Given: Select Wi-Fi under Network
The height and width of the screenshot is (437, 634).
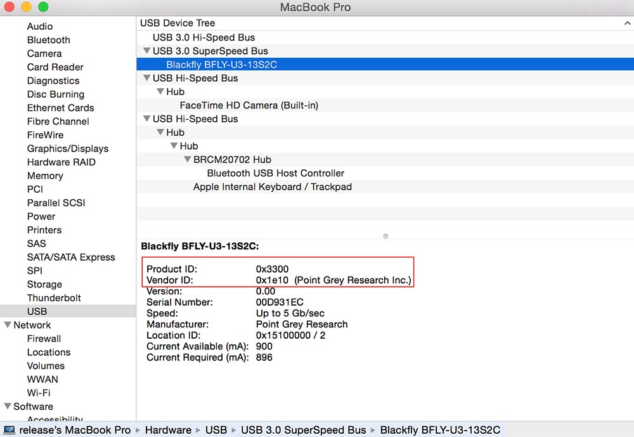Looking at the screenshot, I should pos(39,393).
